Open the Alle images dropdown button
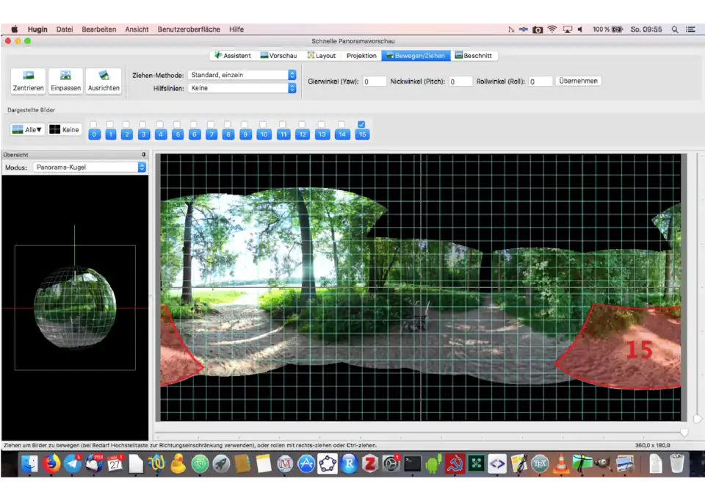The width and height of the screenshot is (705, 498). pos(28,129)
